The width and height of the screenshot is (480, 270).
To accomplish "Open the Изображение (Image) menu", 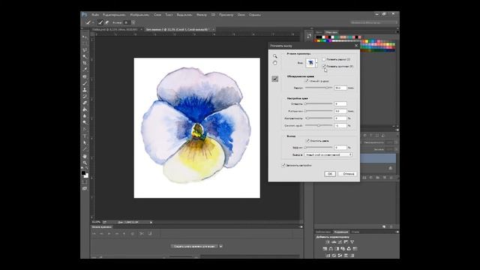I will [139, 15].
